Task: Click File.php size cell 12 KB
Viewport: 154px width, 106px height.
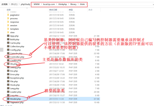Action: 96,81
